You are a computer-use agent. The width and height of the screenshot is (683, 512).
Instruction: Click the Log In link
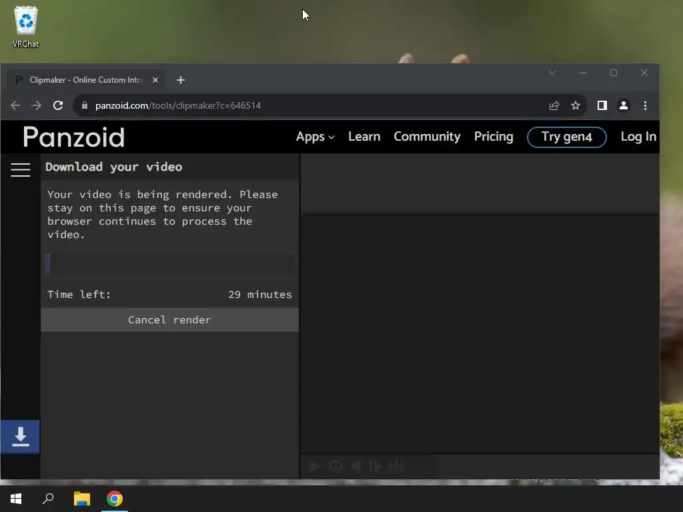(638, 137)
